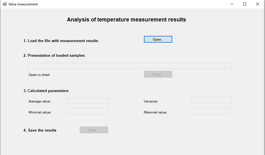Click the 'Minimal value:' label
The width and height of the screenshot is (265, 155).
click(x=40, y=112)
